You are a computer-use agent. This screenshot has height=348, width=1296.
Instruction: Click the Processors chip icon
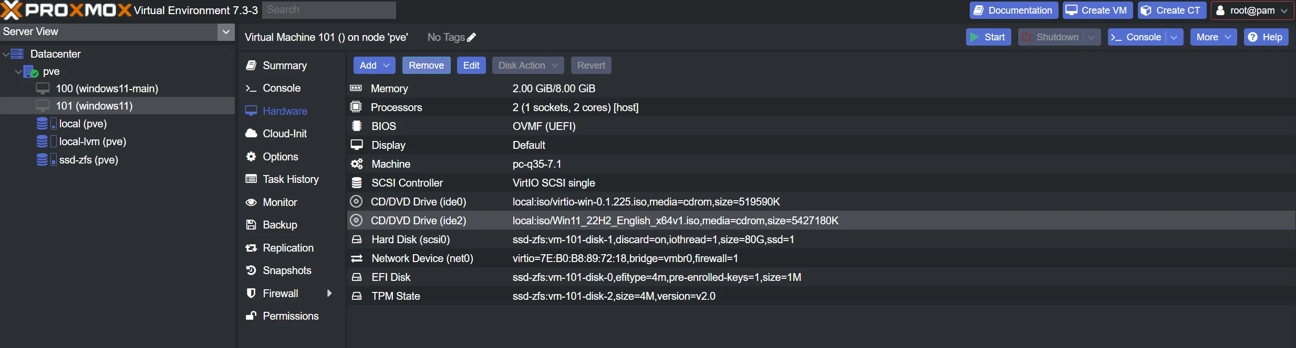coord(356,107)
